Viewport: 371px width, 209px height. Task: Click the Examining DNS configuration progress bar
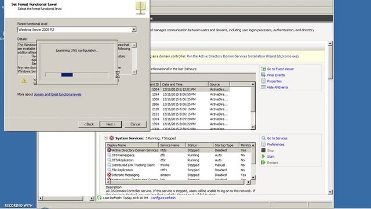tap(77, 75)
